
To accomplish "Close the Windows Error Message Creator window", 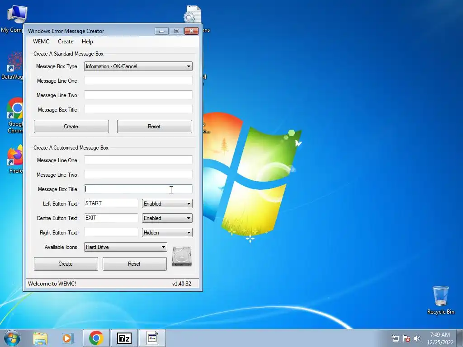I will point(191,31).
